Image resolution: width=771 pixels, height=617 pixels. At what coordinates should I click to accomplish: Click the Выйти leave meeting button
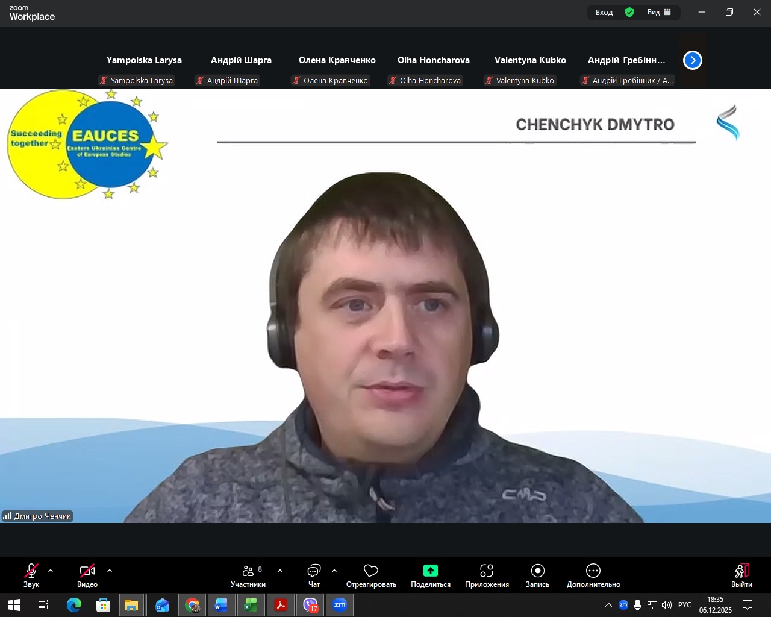(x=741, y=575)
